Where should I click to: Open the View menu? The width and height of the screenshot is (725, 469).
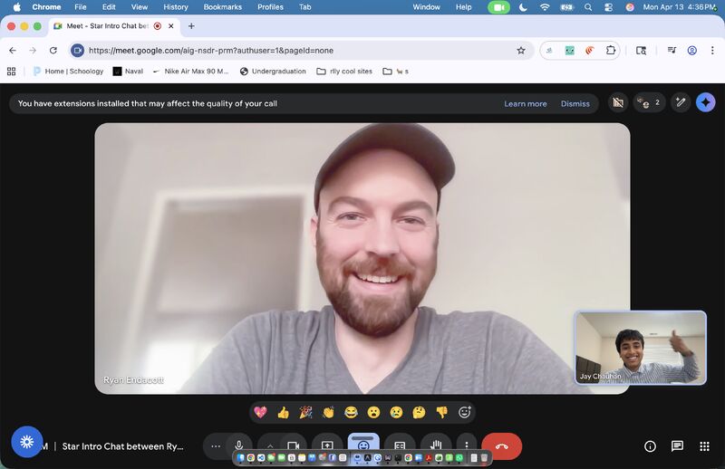pos(140,7)
